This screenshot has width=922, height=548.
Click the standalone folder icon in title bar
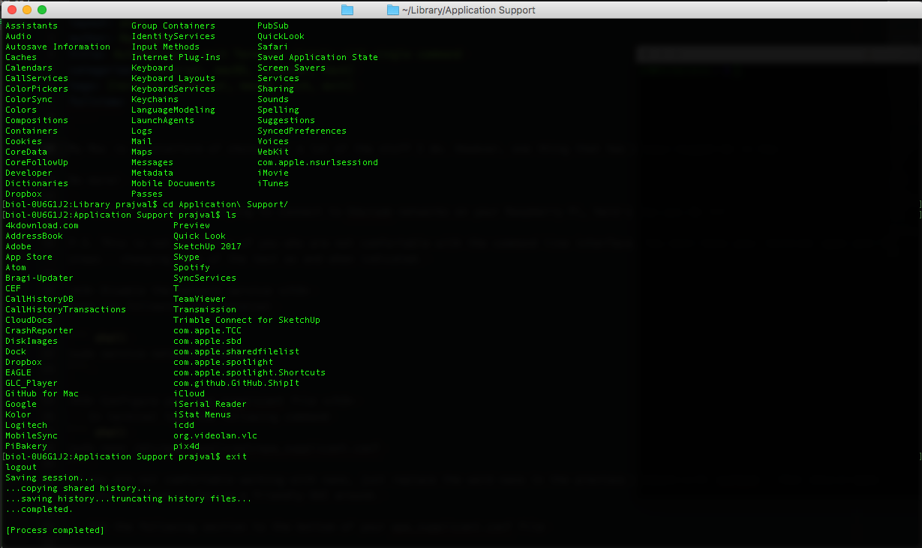[x=347, y=10]
